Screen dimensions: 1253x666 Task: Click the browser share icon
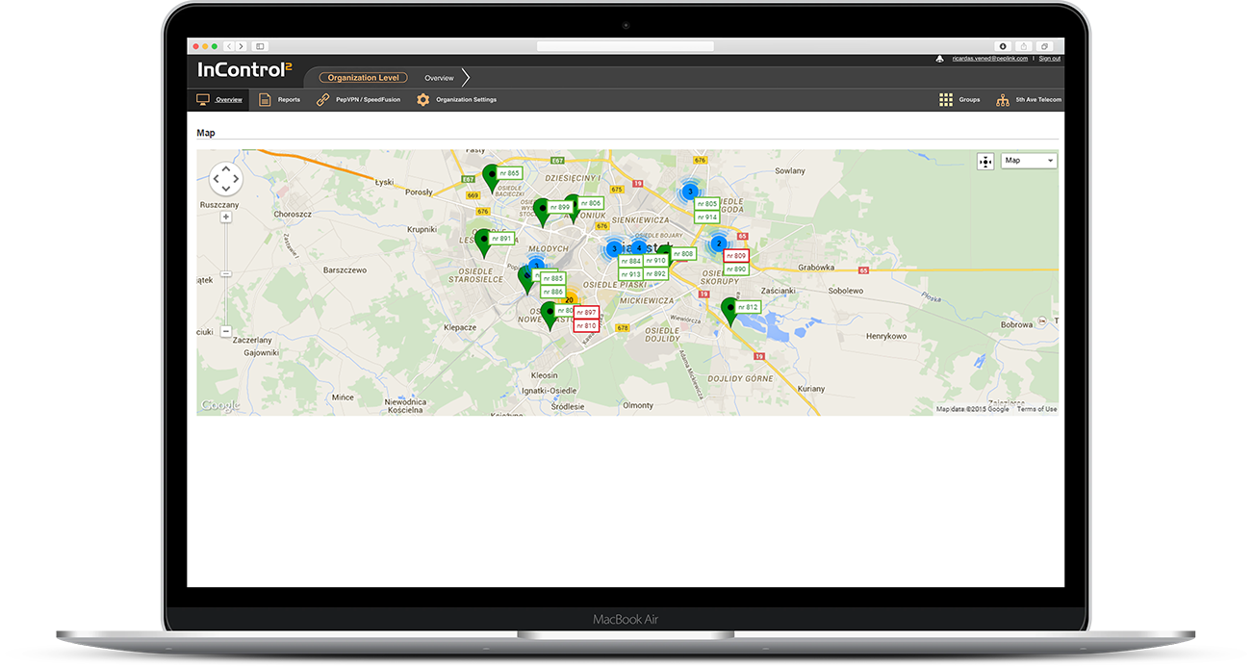pyautogui.click(x=1023, y=46)
